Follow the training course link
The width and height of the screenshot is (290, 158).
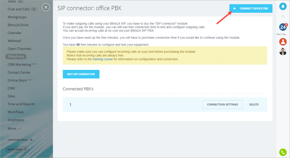click(x=103, y=59)
